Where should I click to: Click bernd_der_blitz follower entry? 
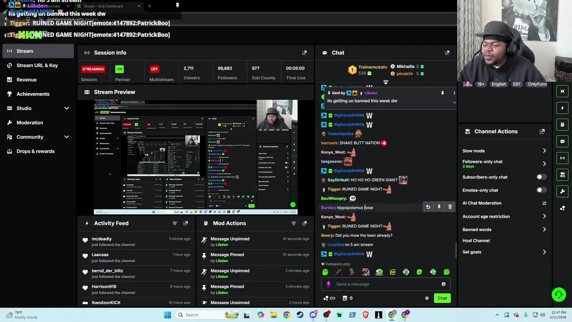[107, 271]
